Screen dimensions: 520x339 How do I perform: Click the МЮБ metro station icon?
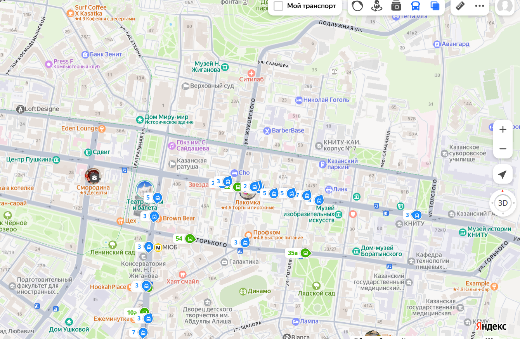[158, 247]
